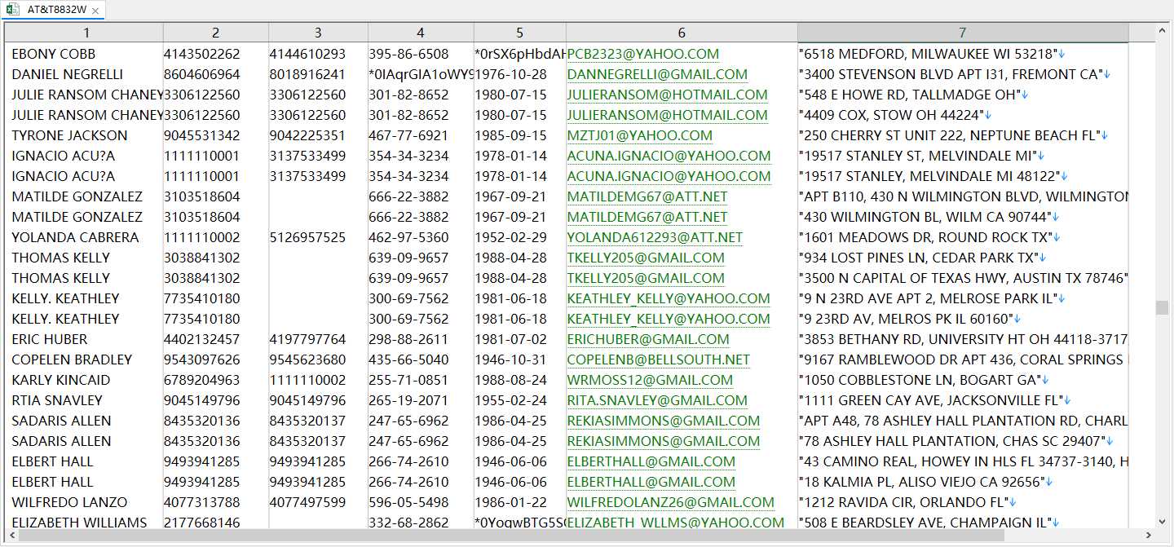The height and width of the screenshot is (547, 1174).
Task: Close the AT&T8832W tab
Action: tap(95, 11)
